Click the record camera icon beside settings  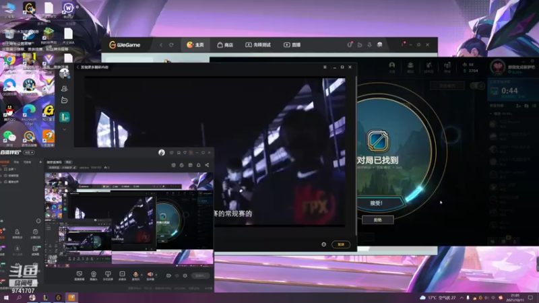coord(168,275)
